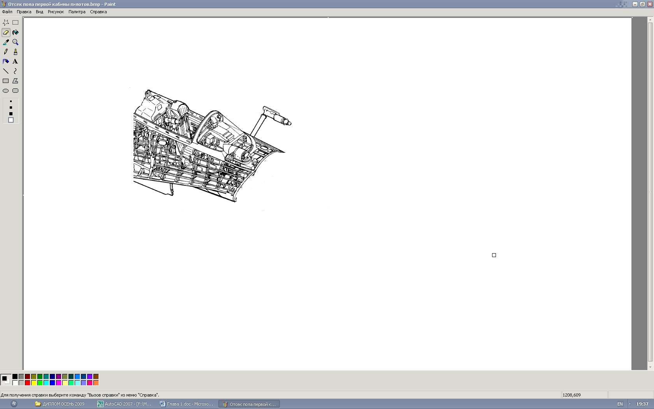Select the Magnifier tool
The height and width of the screenshot is (409, 654).
click(16, 42)
